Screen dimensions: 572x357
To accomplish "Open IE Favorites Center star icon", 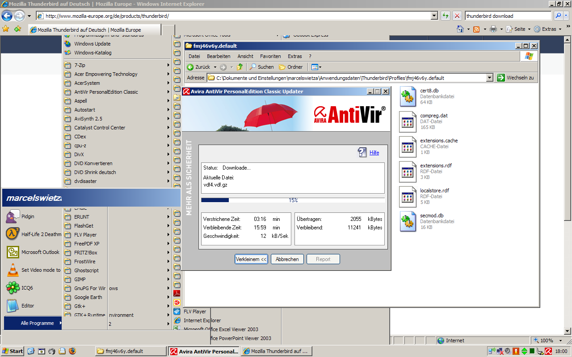I will click(x=6, y=29).
